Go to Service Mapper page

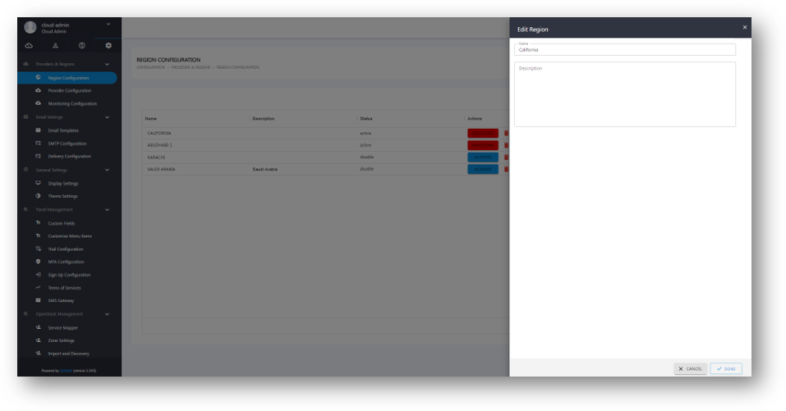63,327
